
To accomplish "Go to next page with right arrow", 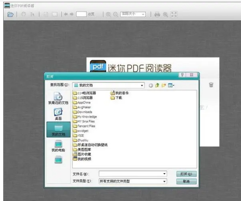I will click(72, 14).
